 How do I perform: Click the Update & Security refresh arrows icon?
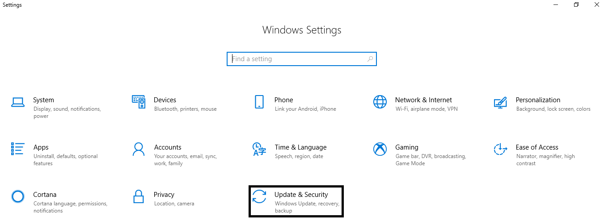pos(259,196)
